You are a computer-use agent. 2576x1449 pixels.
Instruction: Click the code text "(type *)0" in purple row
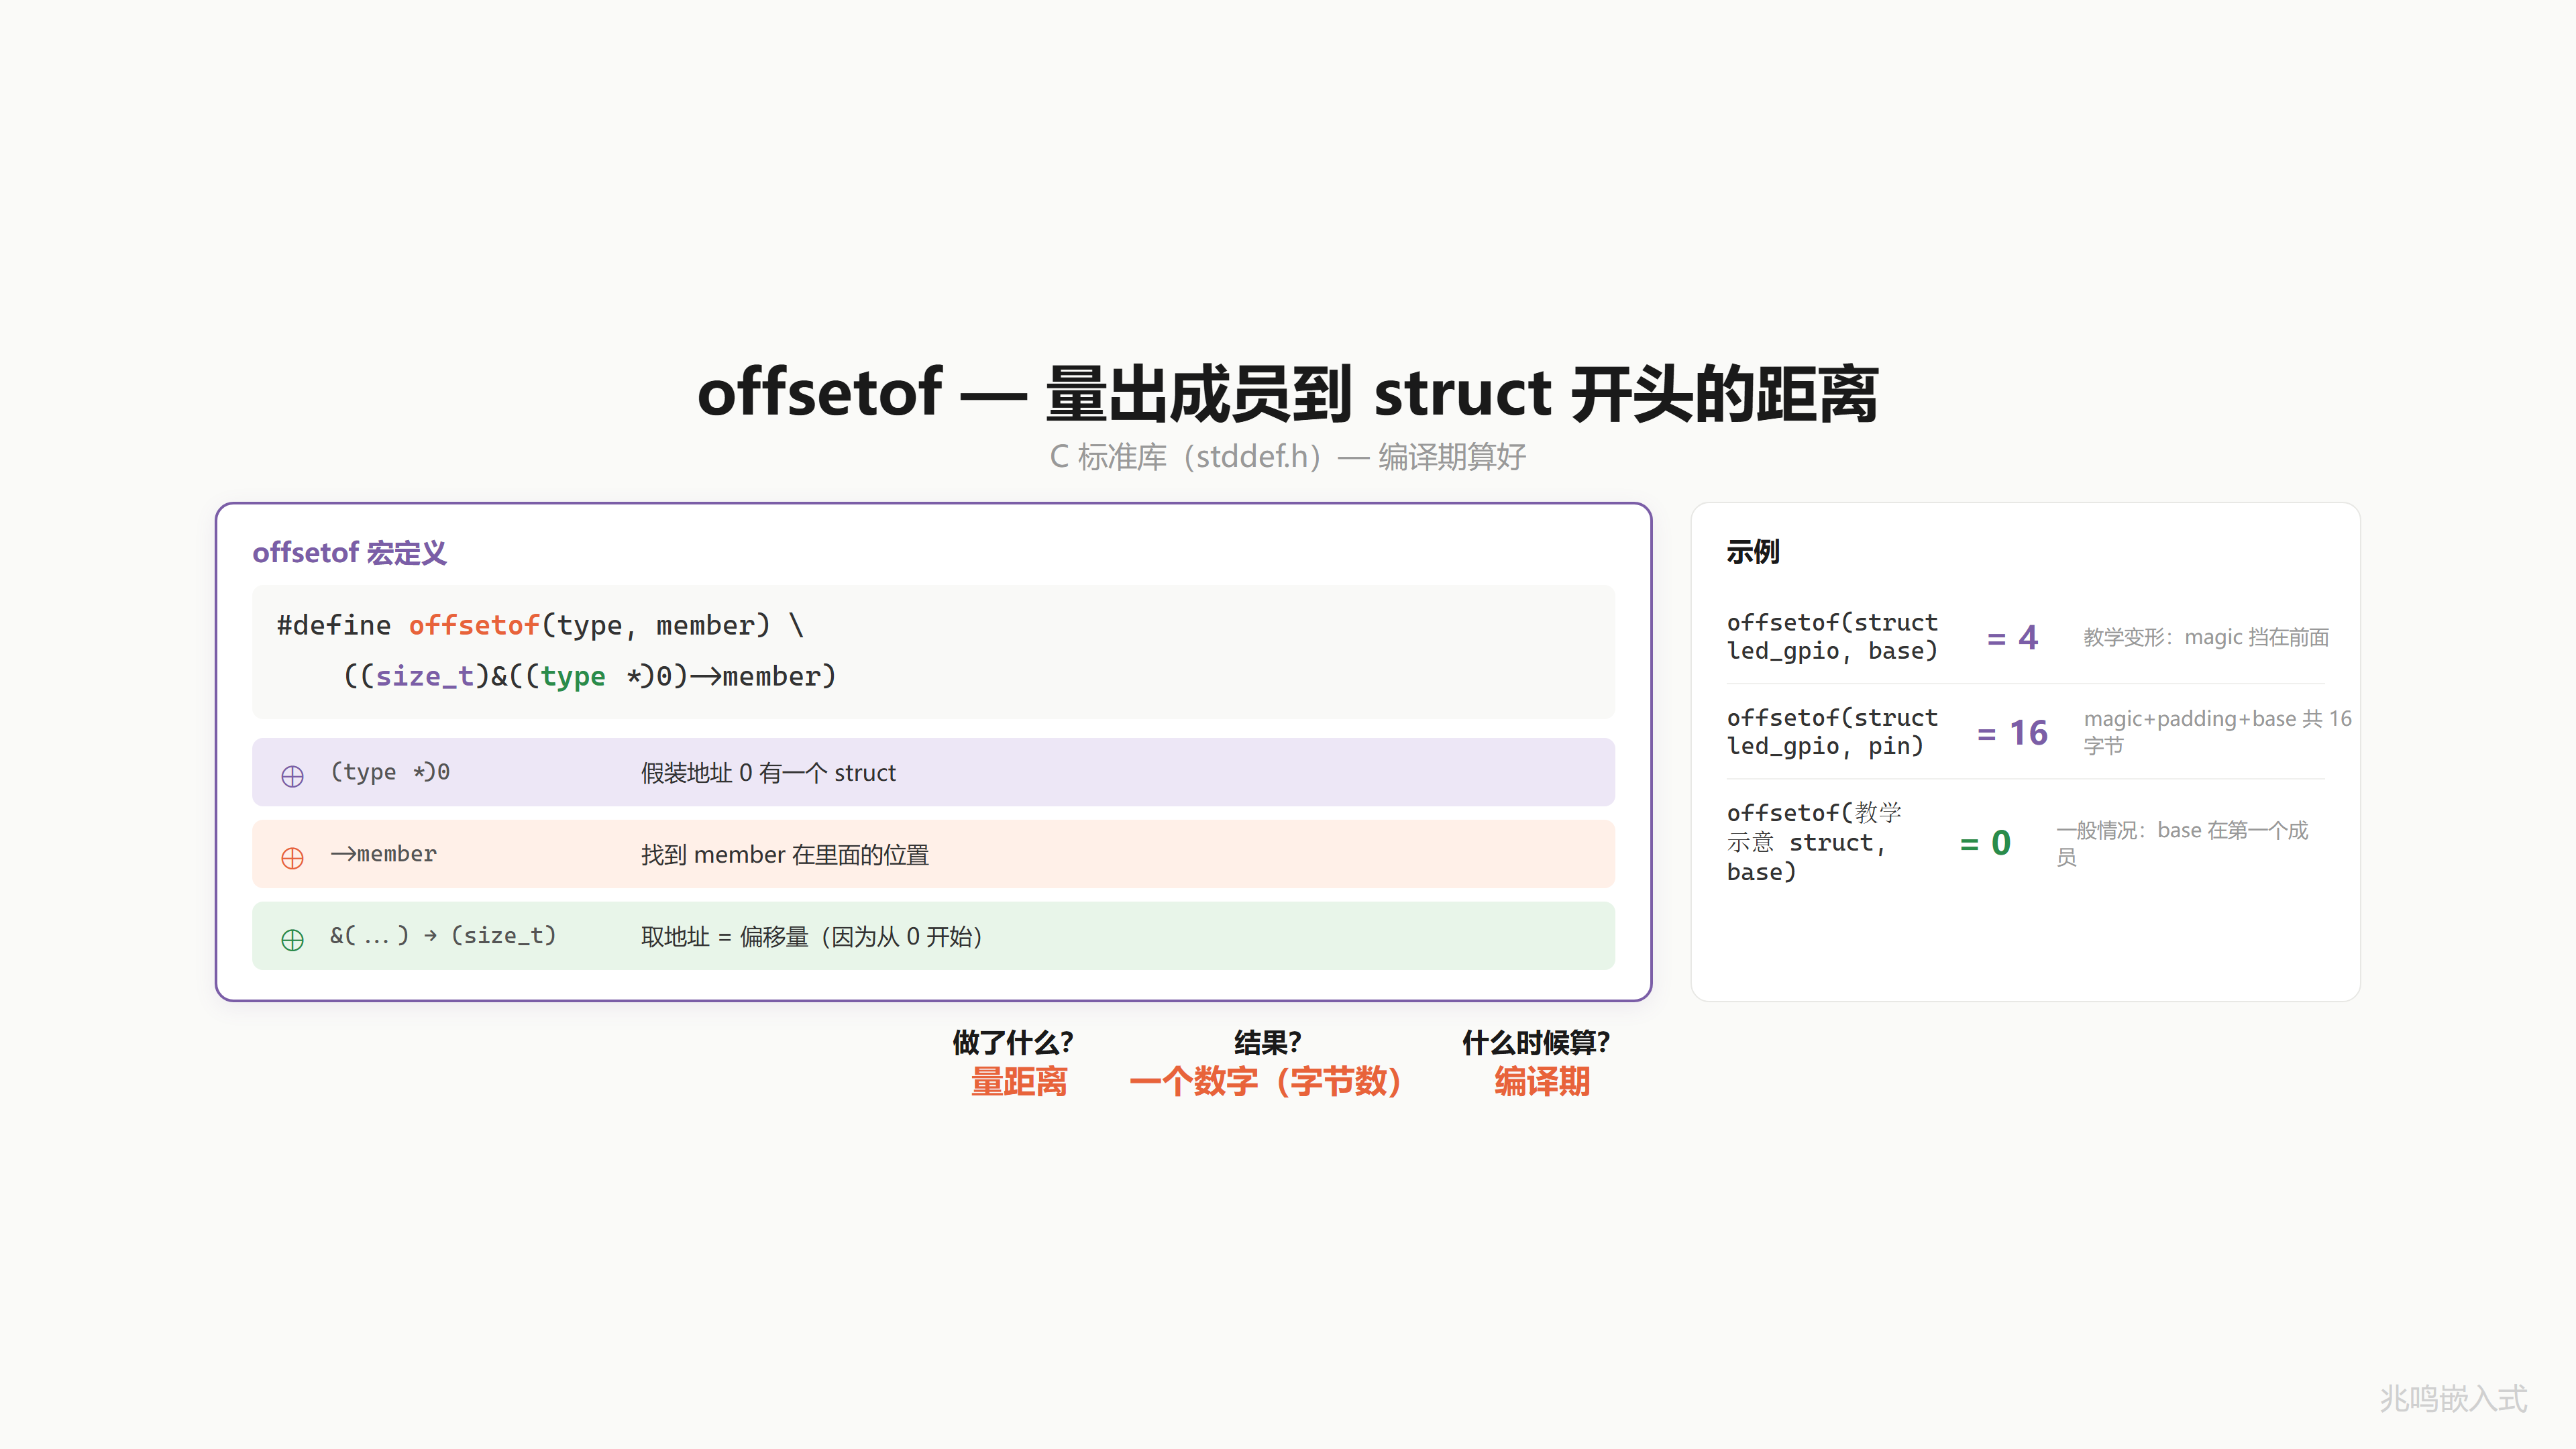coord(390,772)
